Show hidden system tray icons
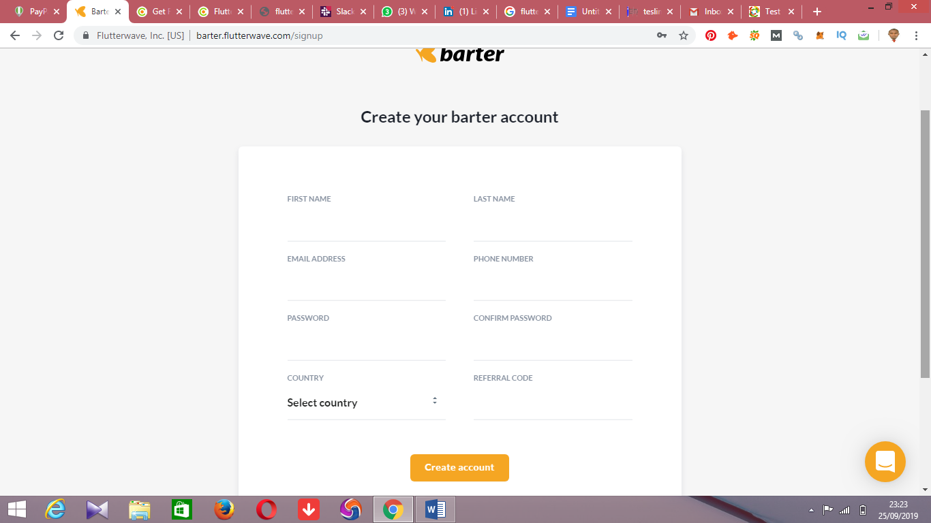Screen dimensions: 931x523 click(x=811, y=510)
